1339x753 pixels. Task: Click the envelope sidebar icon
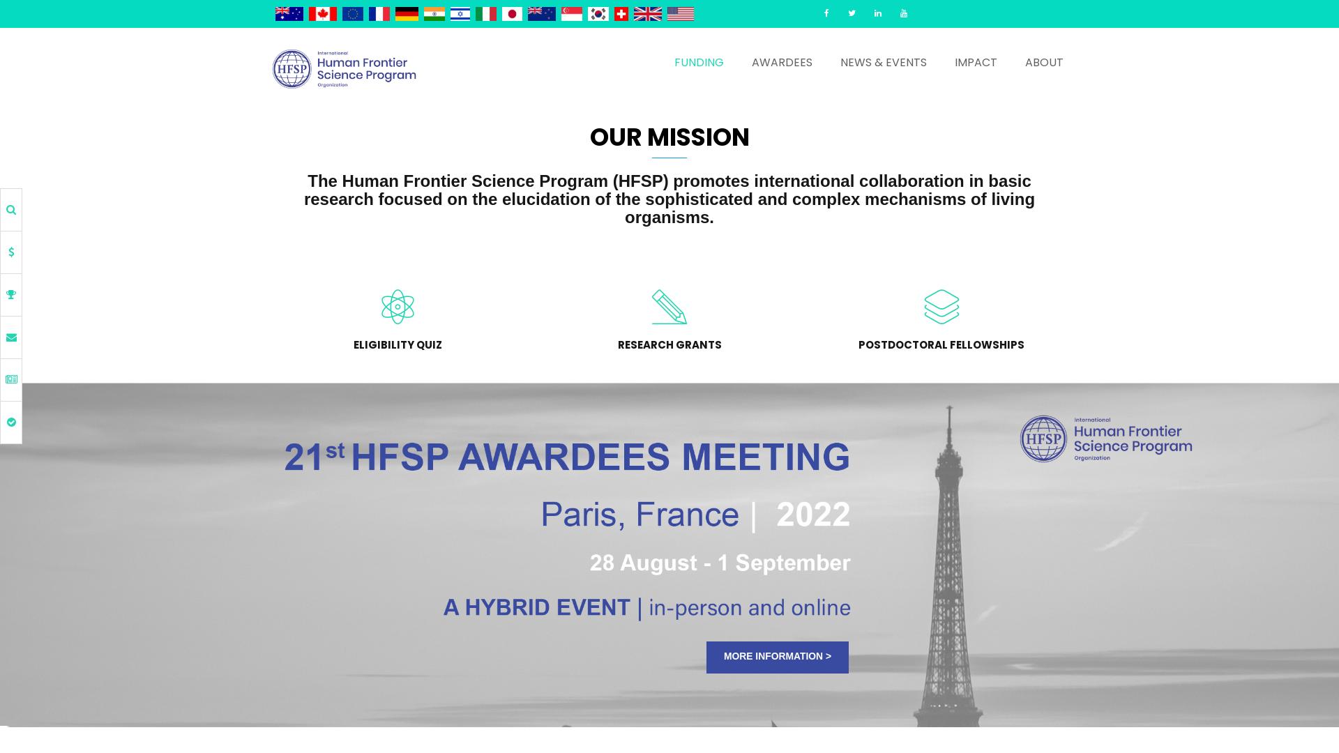coord(11,337)
